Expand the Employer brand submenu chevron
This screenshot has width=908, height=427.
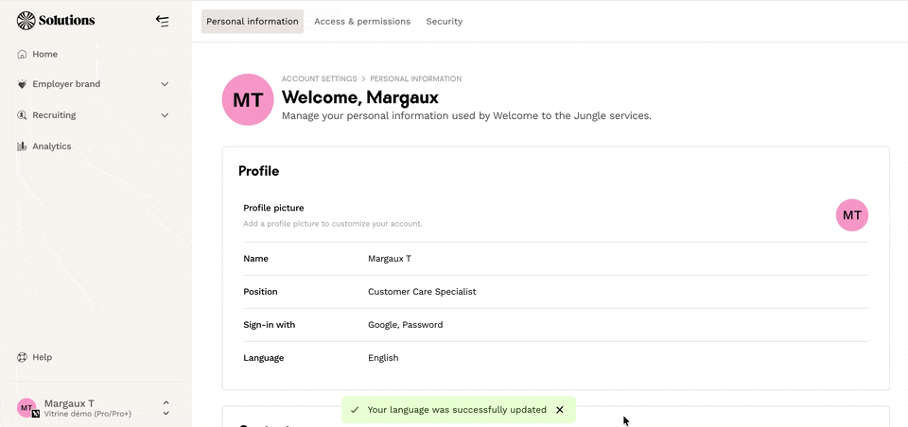165,84
